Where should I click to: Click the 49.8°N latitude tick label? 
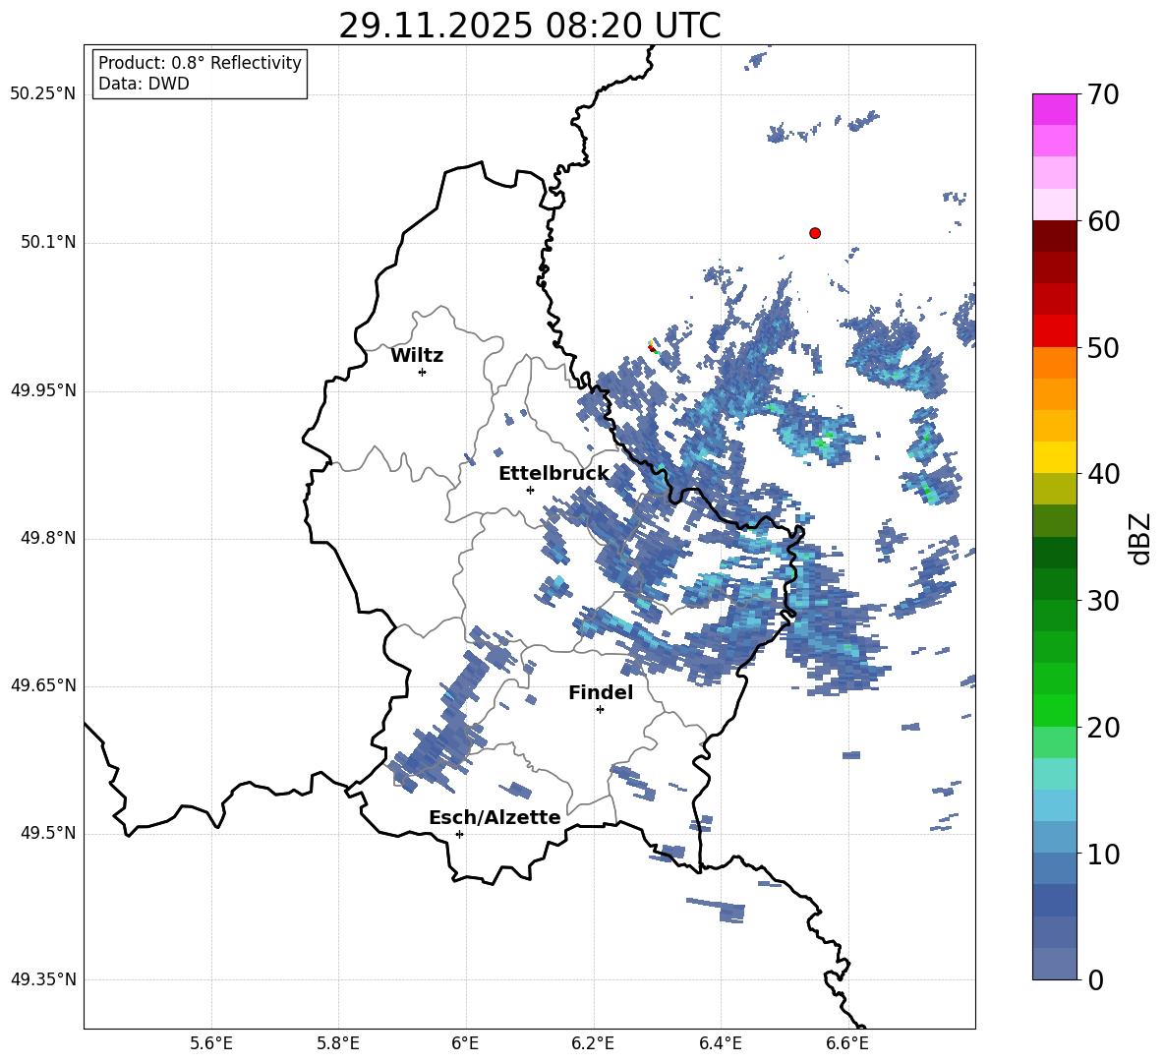[x=47, y=538]
